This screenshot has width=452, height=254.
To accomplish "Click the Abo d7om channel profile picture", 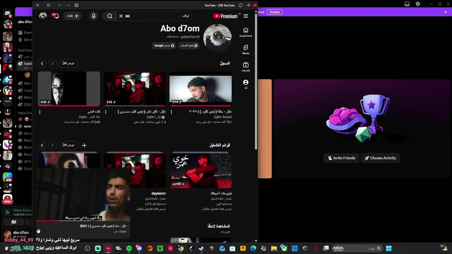I will pyautogui.click(x=218, y=38).
